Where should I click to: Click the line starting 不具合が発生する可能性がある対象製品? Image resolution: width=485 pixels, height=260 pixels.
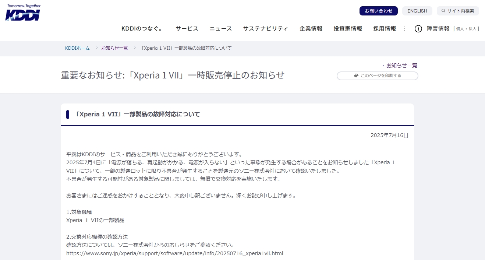[x=173, y=179]
